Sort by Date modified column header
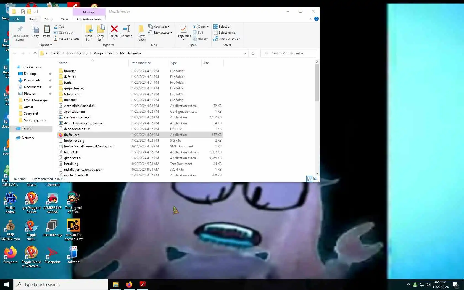The height and width of the screenshot is (290, 464). click(x=148, y=63)
